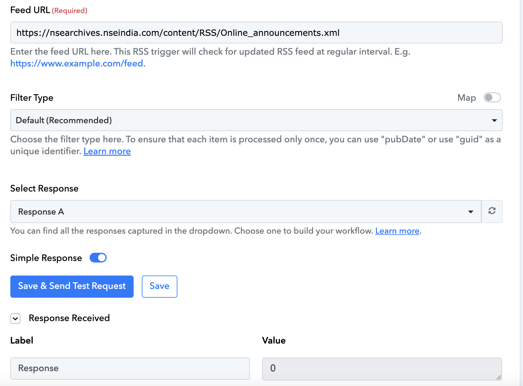This screenshot has width=523, height=386.
Task: Click the Response label input field
Action: (130, 368)
